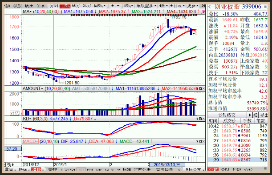The image size is (272, 175).
Task: Click the double-arrow expand icon in the toolbar
Action: tap(203, 6)
